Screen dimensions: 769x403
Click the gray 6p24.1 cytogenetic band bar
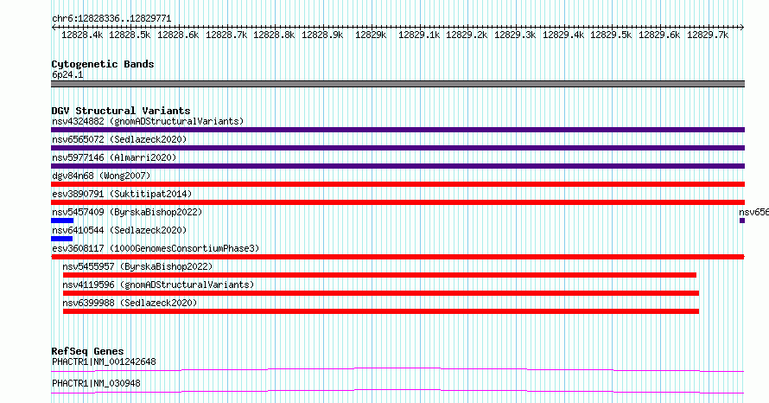397,84
